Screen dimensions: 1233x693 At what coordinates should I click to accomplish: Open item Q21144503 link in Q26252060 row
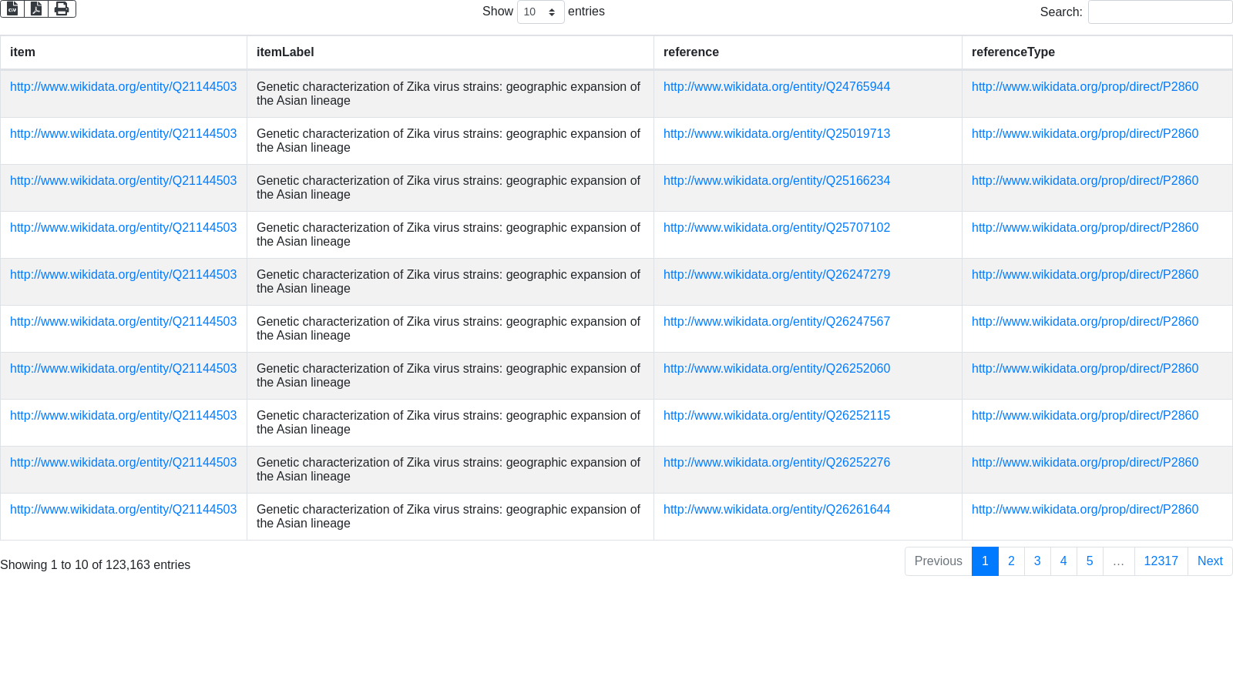coord(123,369)
